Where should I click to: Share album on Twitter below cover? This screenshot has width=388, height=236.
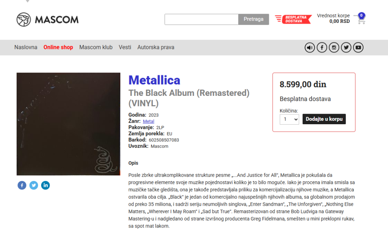(x=34, y=185)
